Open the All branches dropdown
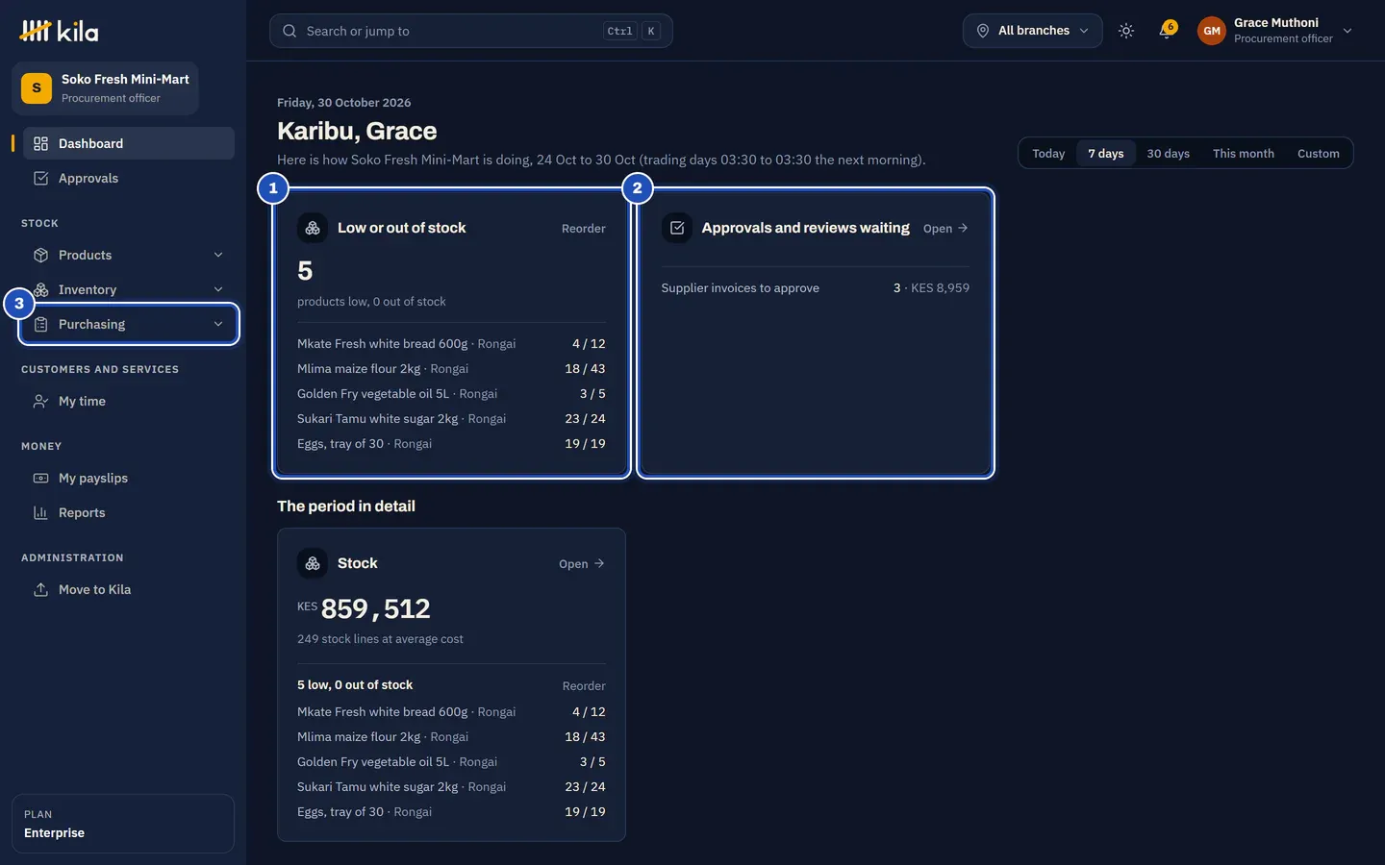 (1032, 31)
